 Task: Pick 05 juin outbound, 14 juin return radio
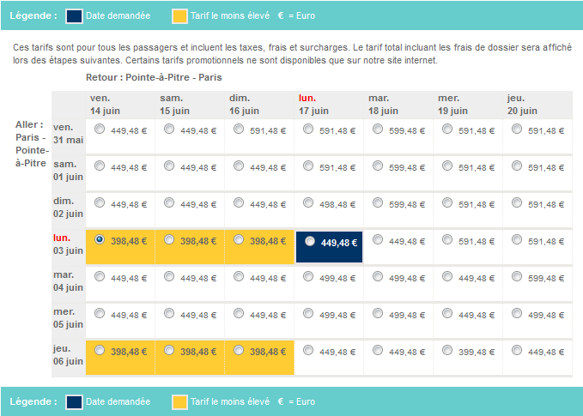tap(100, 313)
